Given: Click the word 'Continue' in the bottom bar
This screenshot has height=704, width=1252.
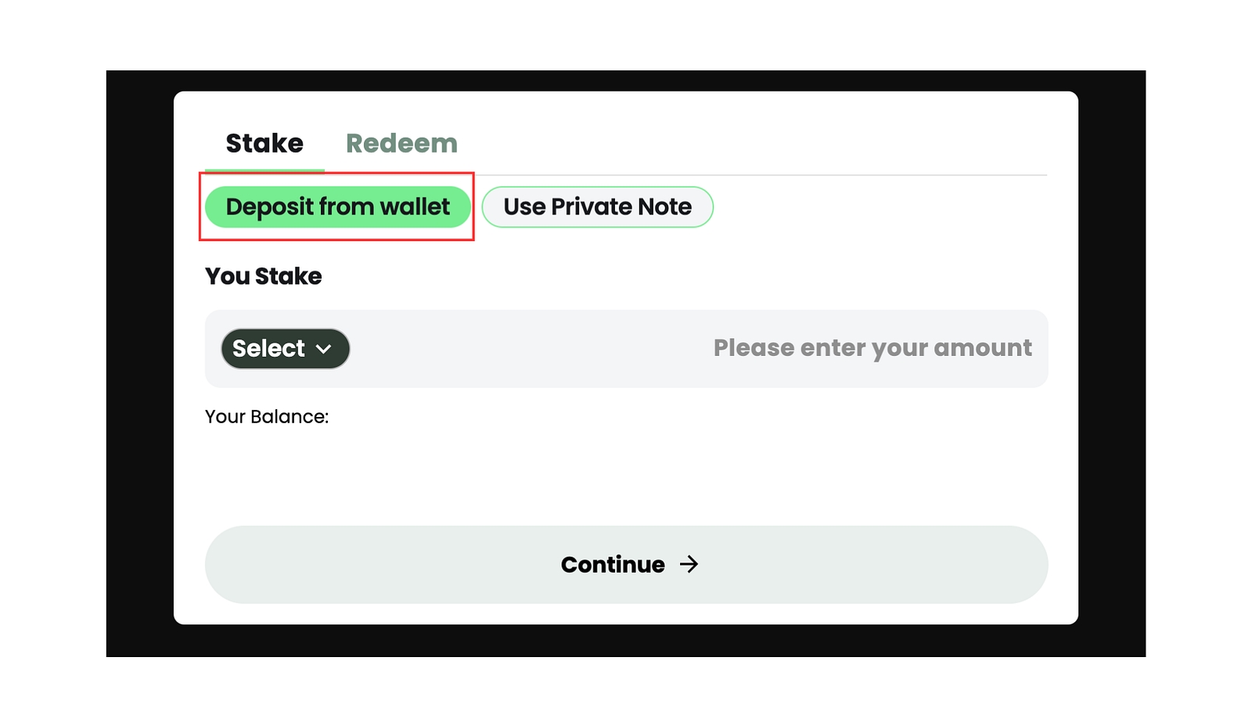Looking at the screenshot, I should pyautogui.click(x=613, y=565).
